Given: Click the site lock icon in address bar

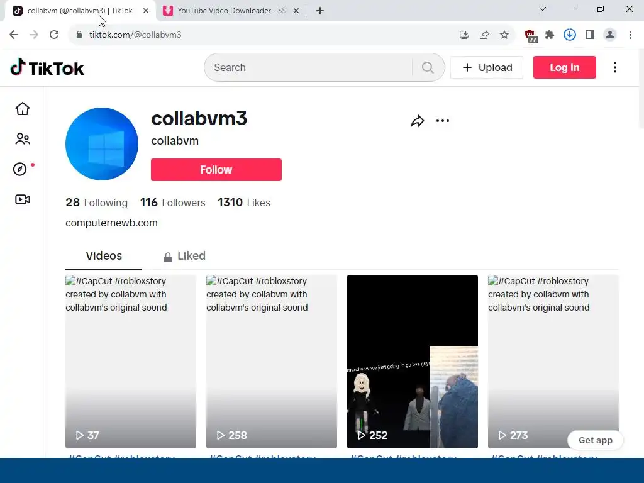Looking at the screenshot, I should click(79, 35).
